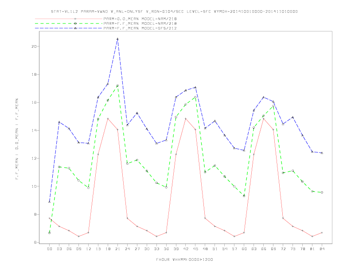Image resolution: width=351 pixels, height=271 pixels.
Task: Click the green NAM circle marker at hour 84
Action: coord(322,192)
